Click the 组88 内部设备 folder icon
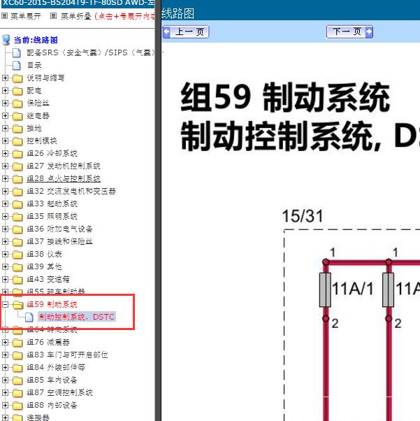The width and height of the screenshot is (420, 421). click(x=17, y=406)
